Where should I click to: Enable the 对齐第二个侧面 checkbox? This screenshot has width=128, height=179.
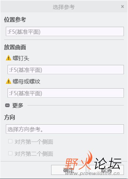[x=10, y=153]
